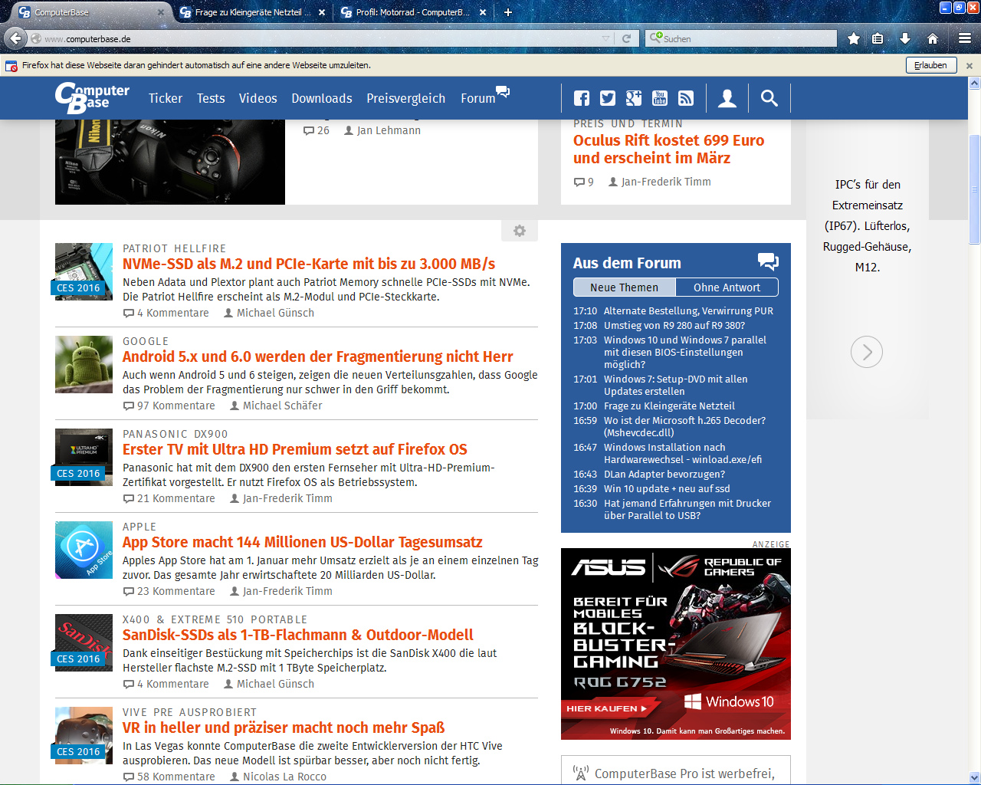
Task: Open Android Fragmentierung article headline
Action: (318, 356)
